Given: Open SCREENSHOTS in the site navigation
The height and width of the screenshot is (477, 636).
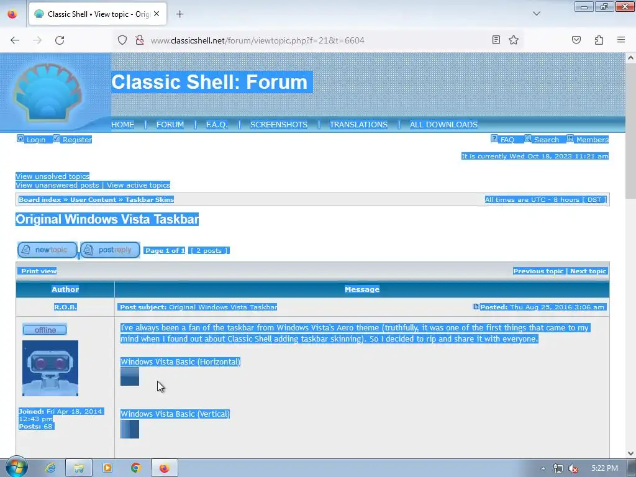Looking at the screenshot, I should [279, 124].
